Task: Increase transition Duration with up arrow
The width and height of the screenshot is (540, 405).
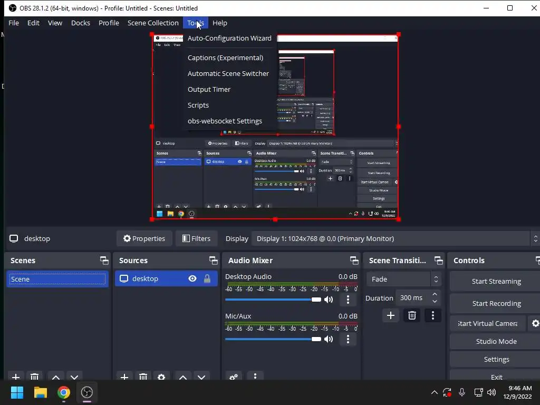Action: tap(435, 294)
